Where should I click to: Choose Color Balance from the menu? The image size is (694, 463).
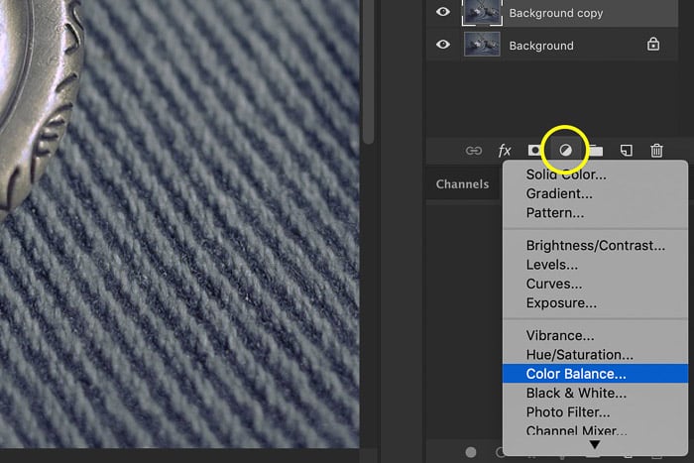(576, 374)
